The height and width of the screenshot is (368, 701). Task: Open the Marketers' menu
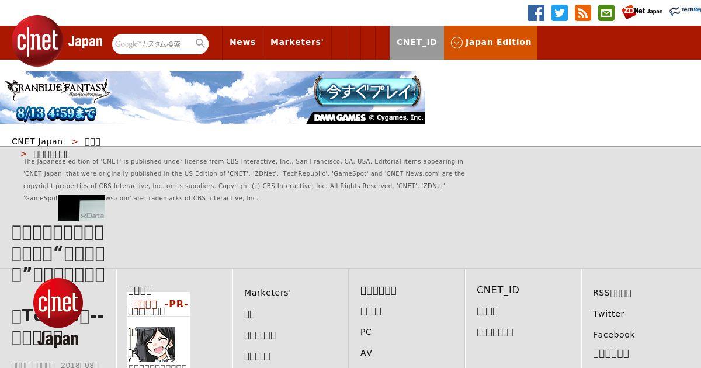click(x=297, y=42)
